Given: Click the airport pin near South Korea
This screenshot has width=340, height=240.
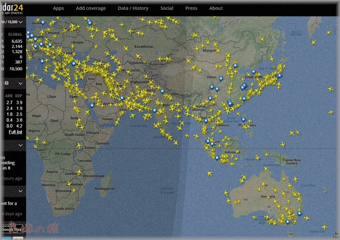Looking at the screenshot, I should [x=254, y=72].
